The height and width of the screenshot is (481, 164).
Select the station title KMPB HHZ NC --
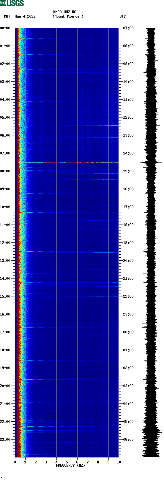[68, 12]
